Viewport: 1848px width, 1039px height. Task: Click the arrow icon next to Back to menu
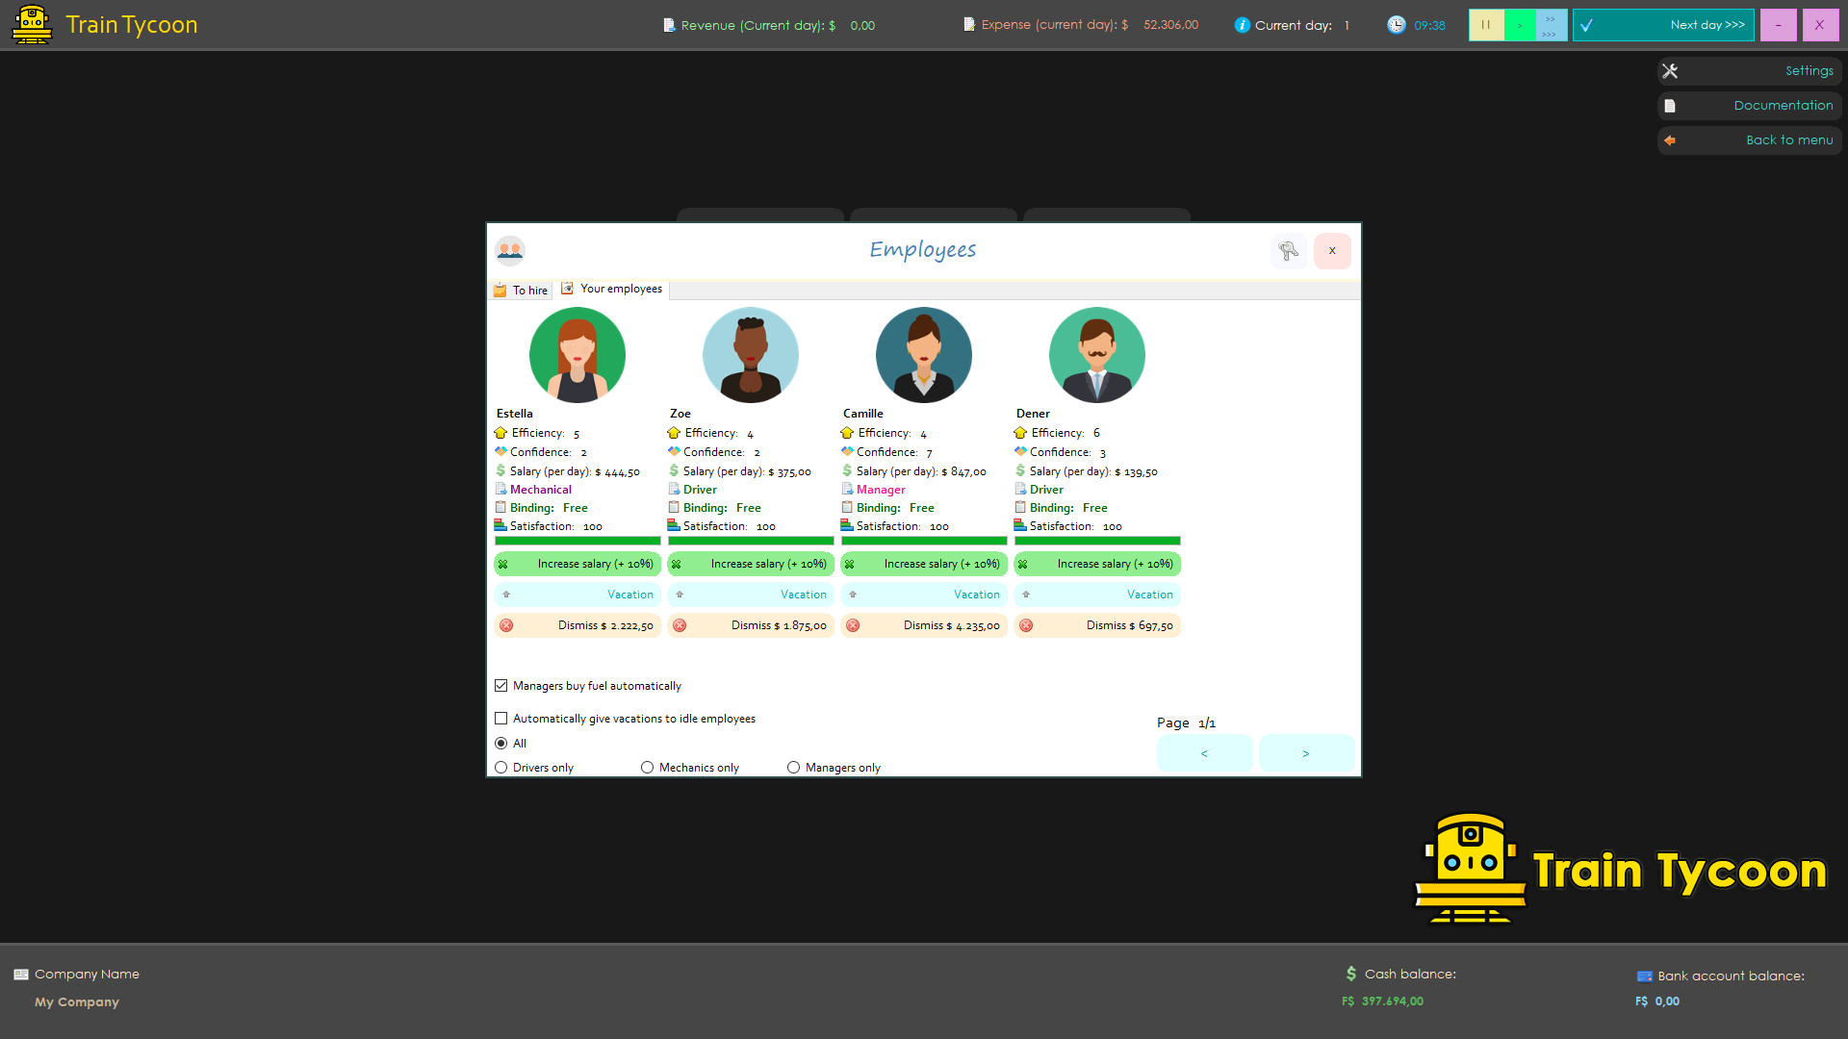click(x=1670, y=140)
